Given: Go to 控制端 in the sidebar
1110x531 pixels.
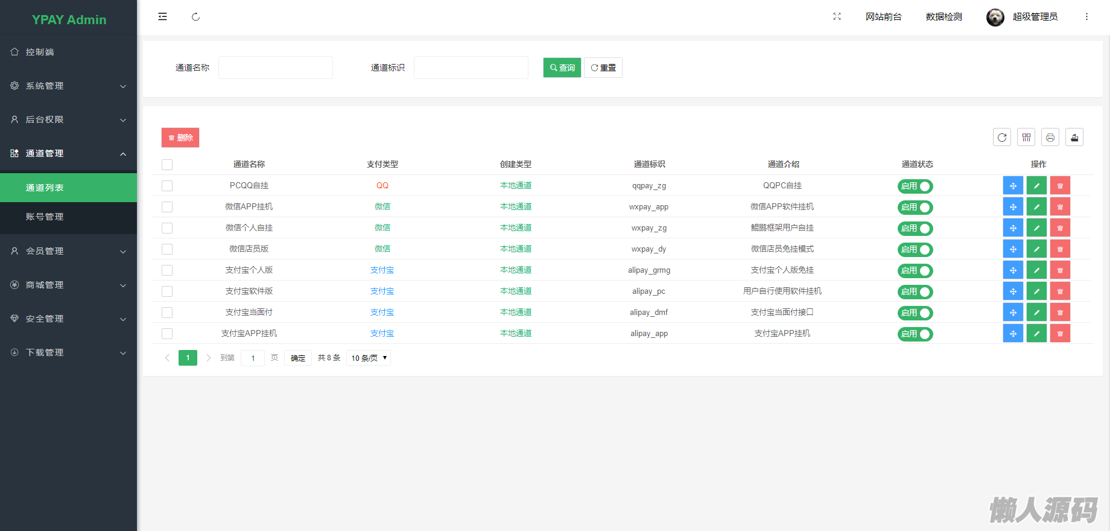Looking at the screenshot, I should point(40,52).
